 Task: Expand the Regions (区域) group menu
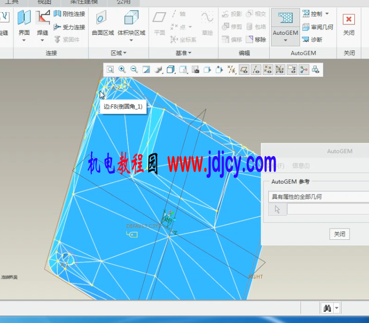pos(118,53)
